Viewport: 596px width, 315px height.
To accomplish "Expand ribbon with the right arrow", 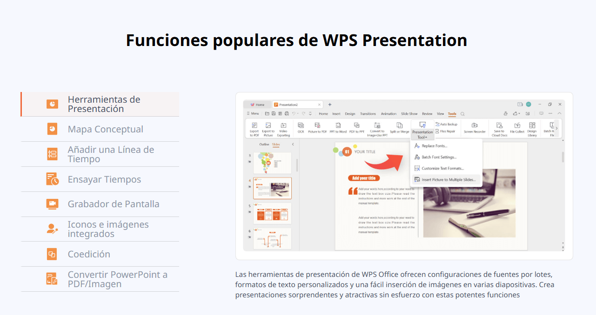I will click(556, 128).
